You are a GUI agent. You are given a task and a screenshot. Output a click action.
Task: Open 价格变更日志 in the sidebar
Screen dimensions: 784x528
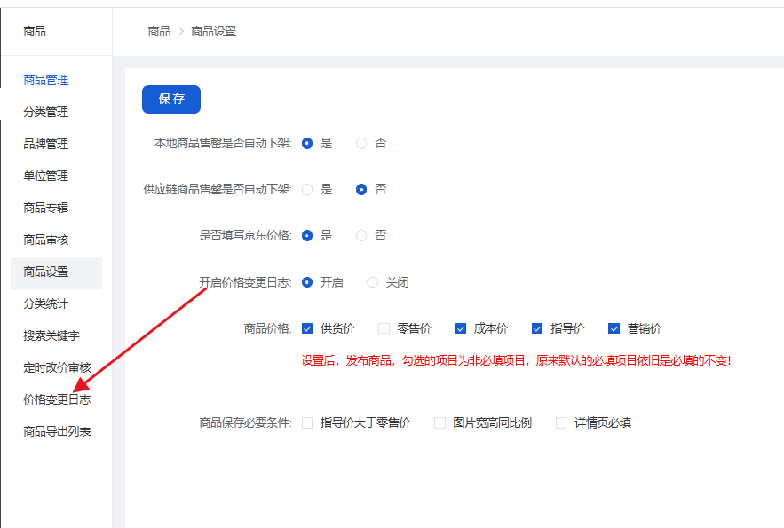(57, 399)
